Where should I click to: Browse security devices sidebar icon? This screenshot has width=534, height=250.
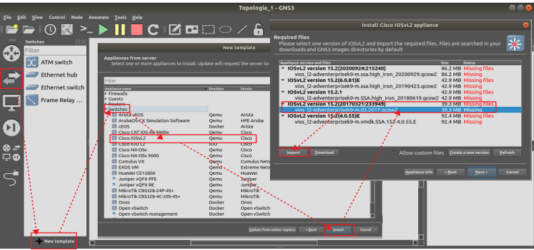pyautogui.click(x=11, y=128)
